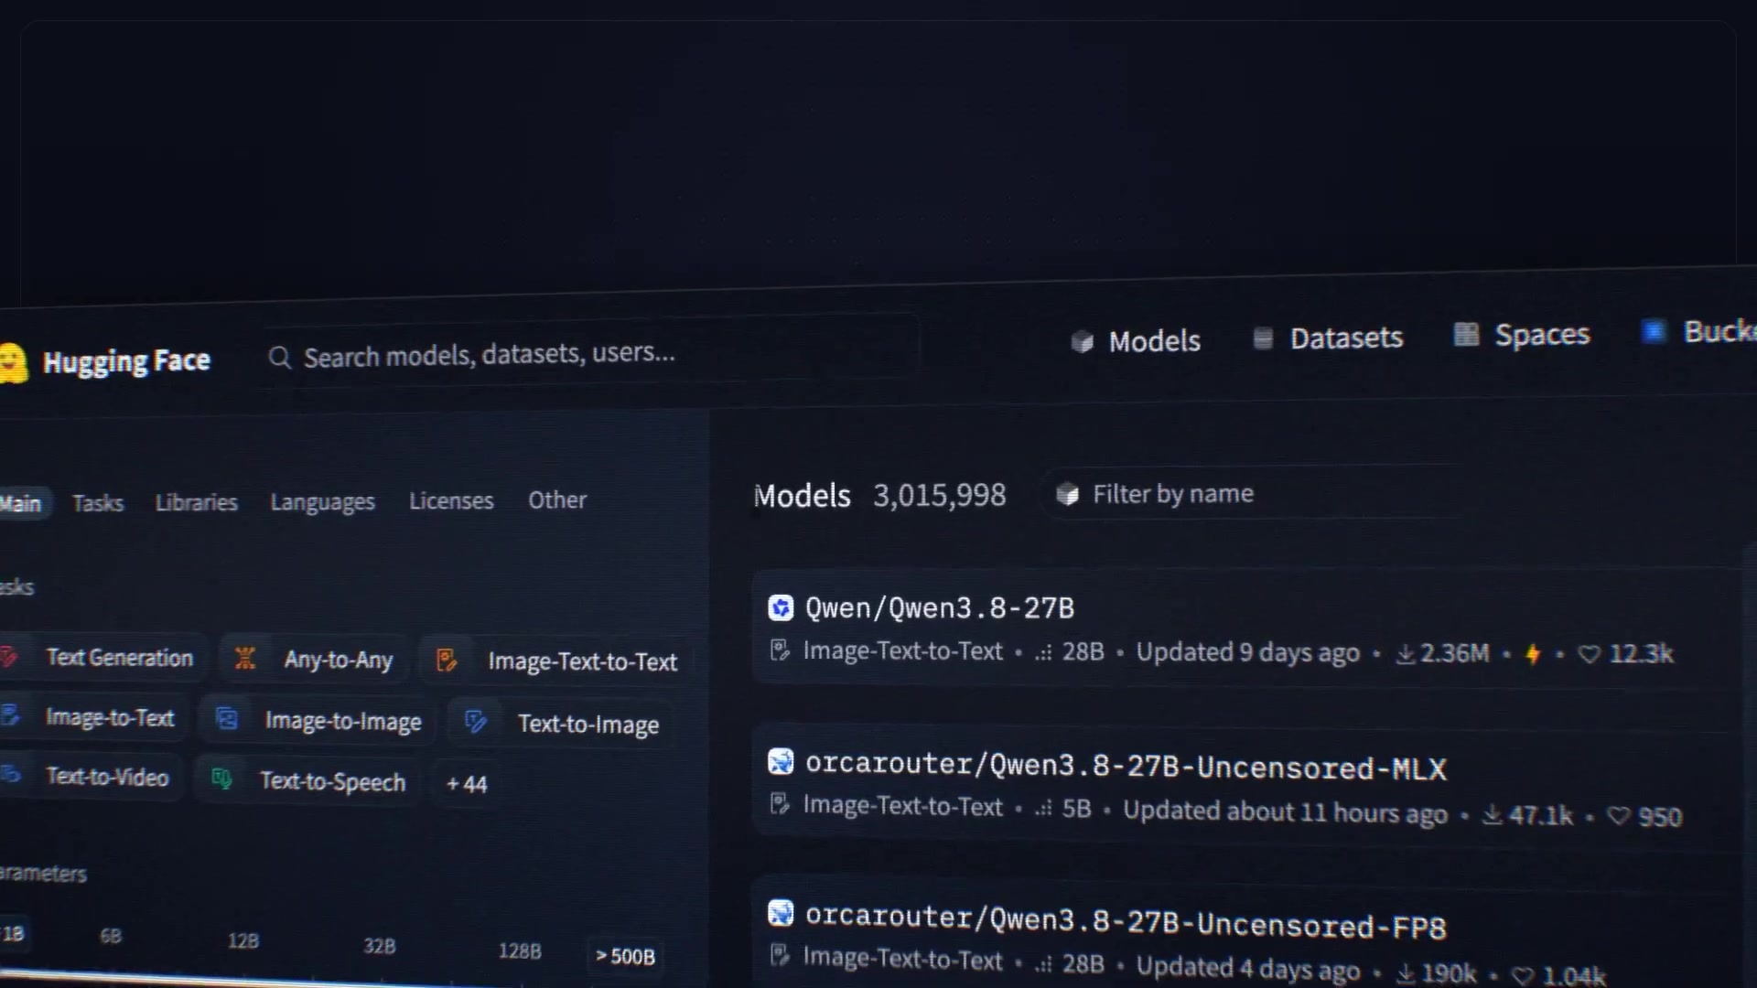Filter by the Text Generation task
The image size is (1757, 988).
101,657
